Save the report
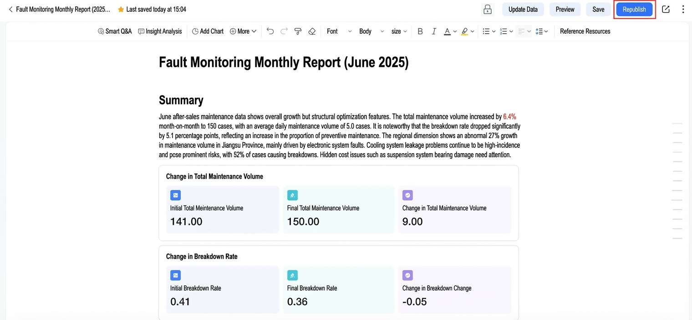 point(598,9)
